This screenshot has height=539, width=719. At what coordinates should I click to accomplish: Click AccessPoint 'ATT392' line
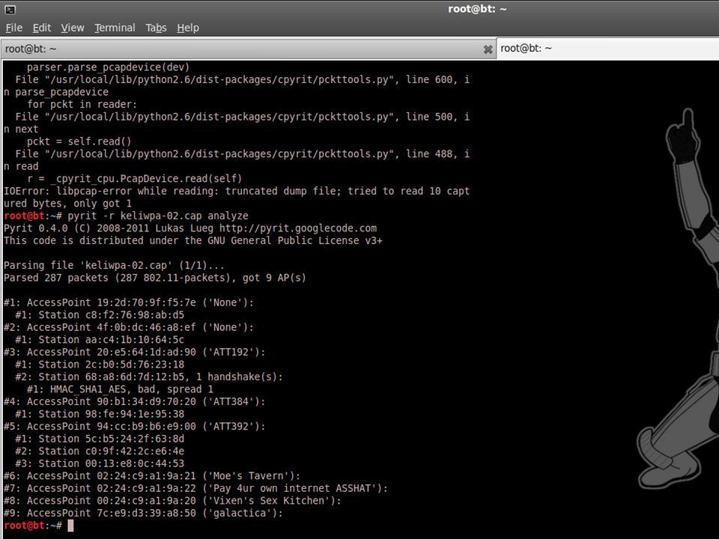pyautogui.click(x=134, y=426)
